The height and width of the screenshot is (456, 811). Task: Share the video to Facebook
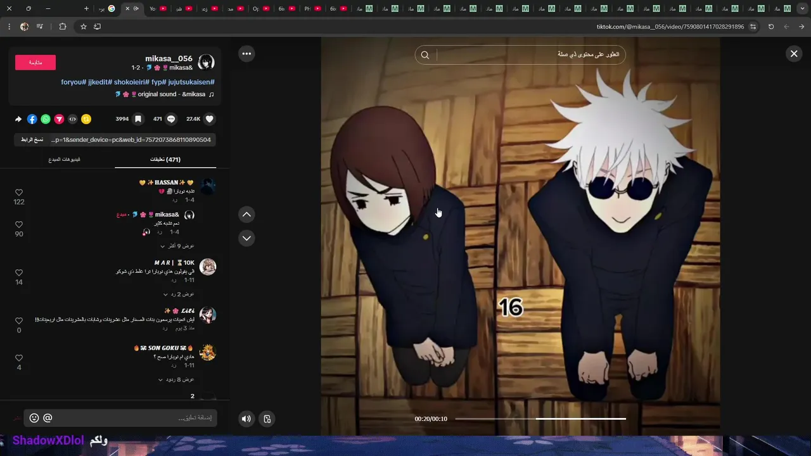(x=32, y=119)
